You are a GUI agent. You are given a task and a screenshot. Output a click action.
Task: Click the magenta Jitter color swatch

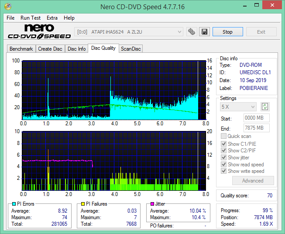(x=152, y=204)
